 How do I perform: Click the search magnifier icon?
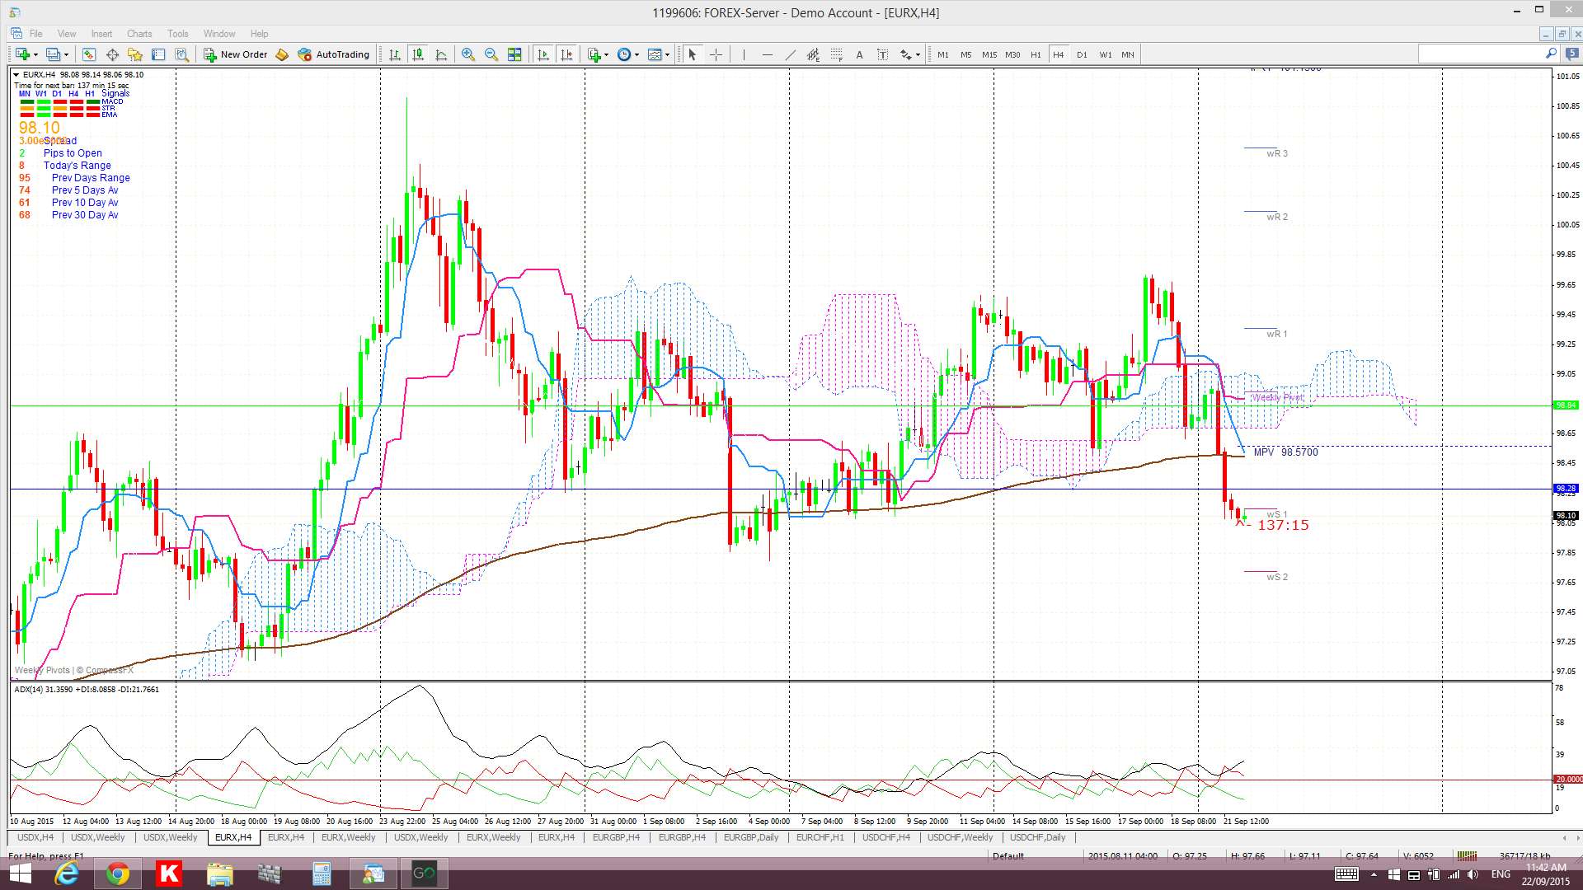[x=1551, y=54]
